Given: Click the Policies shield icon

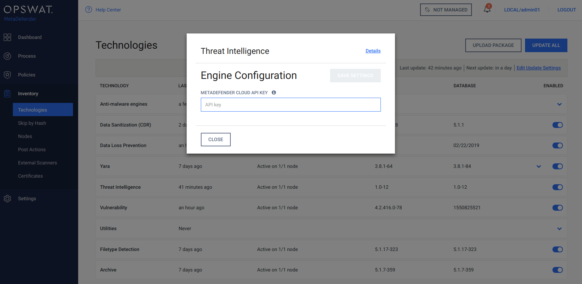Looking at the screenshot, I should click(7, 75).
